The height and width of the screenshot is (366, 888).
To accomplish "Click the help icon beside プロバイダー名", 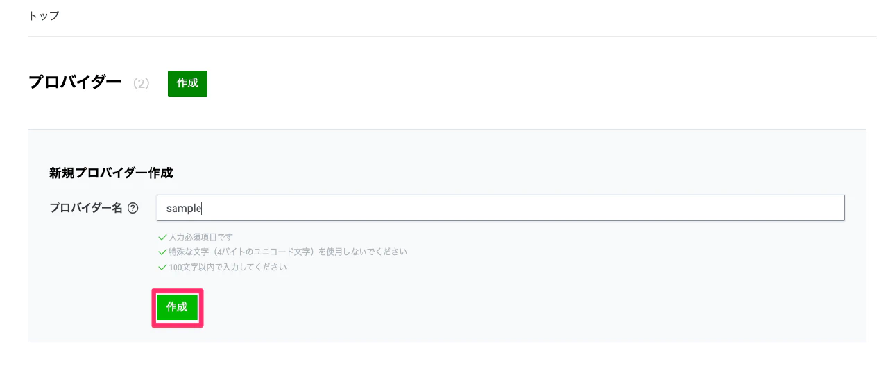I will (x=133, y=208).
